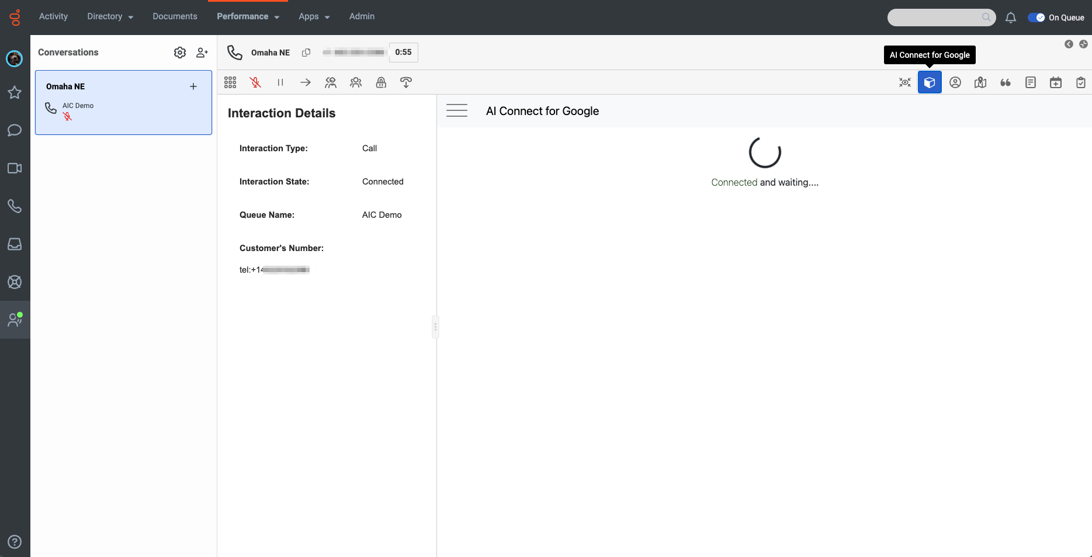1092x557 pixels.
Task: Schedule a callback using the calendar icon
Action: pos(1055,82)
